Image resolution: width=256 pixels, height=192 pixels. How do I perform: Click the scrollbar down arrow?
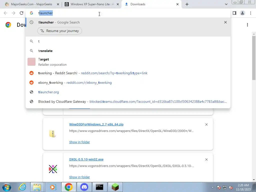pyautogui.click(x=254, y=180)
